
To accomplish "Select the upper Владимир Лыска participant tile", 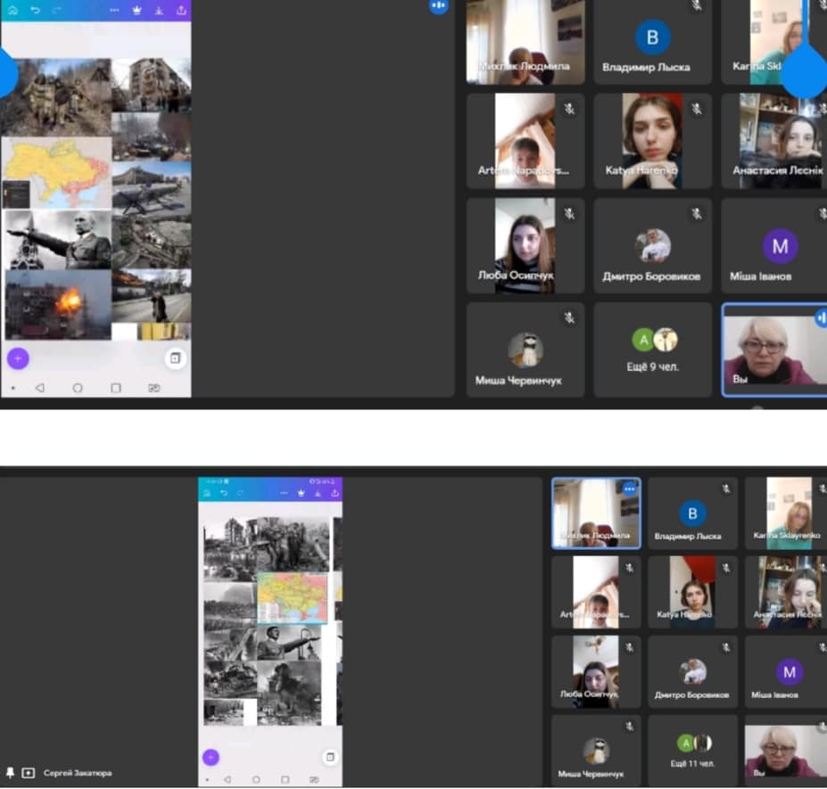I will coord(652,43).
